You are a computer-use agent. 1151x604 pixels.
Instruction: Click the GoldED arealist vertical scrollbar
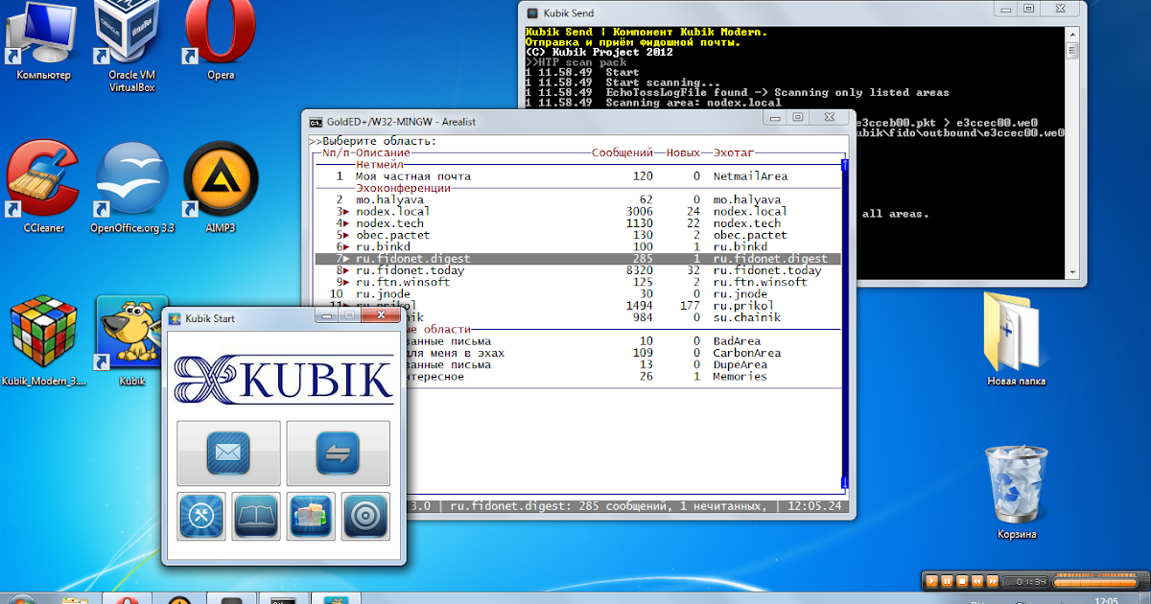844,326
